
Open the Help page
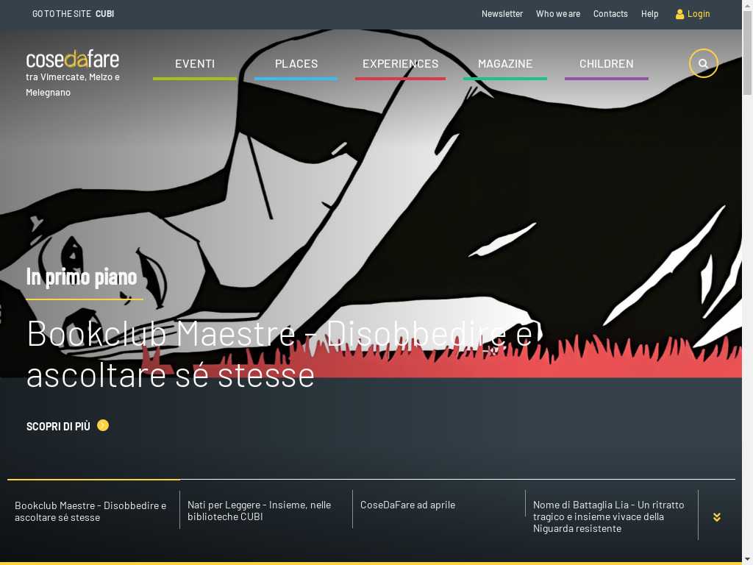[x=649, y=14]
